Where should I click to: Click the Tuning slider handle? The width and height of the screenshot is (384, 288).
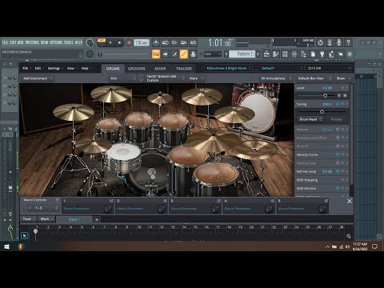pos(322,111)
